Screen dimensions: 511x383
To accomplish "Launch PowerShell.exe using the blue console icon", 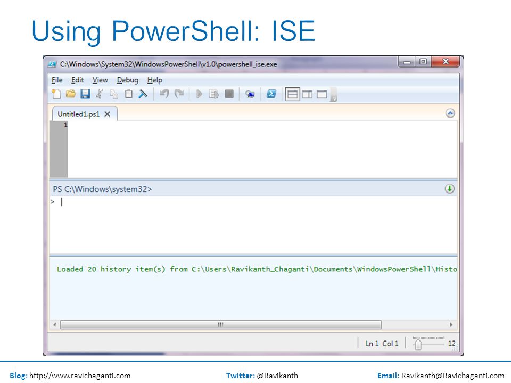I will click(271, 94).
